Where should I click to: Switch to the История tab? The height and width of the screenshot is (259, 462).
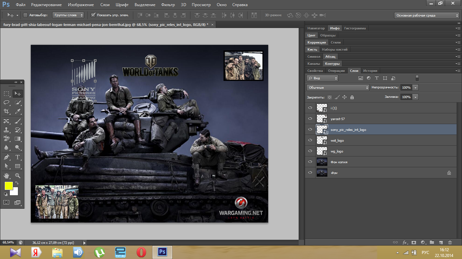(x=370, y=71)
